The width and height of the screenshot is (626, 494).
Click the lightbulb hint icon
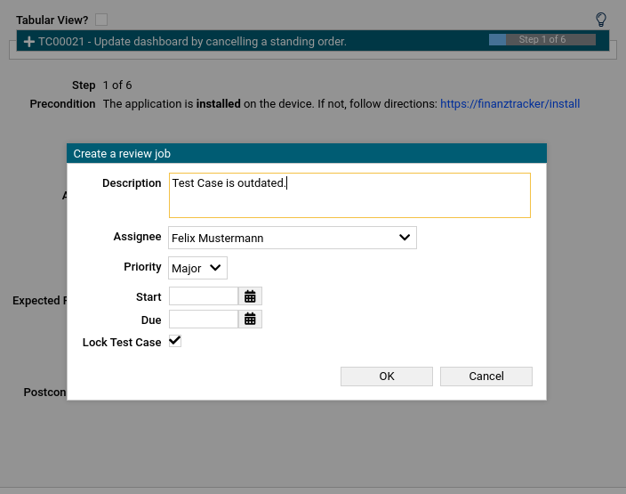[x=601, y=20]
